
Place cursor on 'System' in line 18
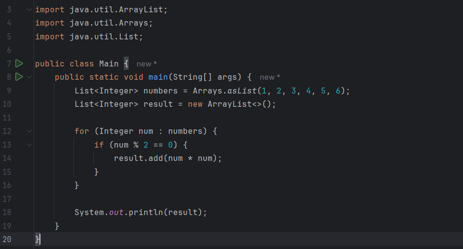pyautogui.click(x=89, y=212)
